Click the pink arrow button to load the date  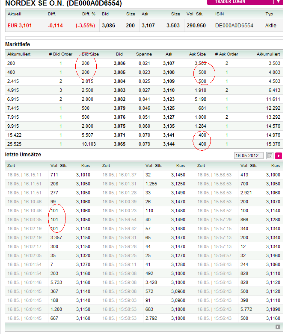[279, 156]
